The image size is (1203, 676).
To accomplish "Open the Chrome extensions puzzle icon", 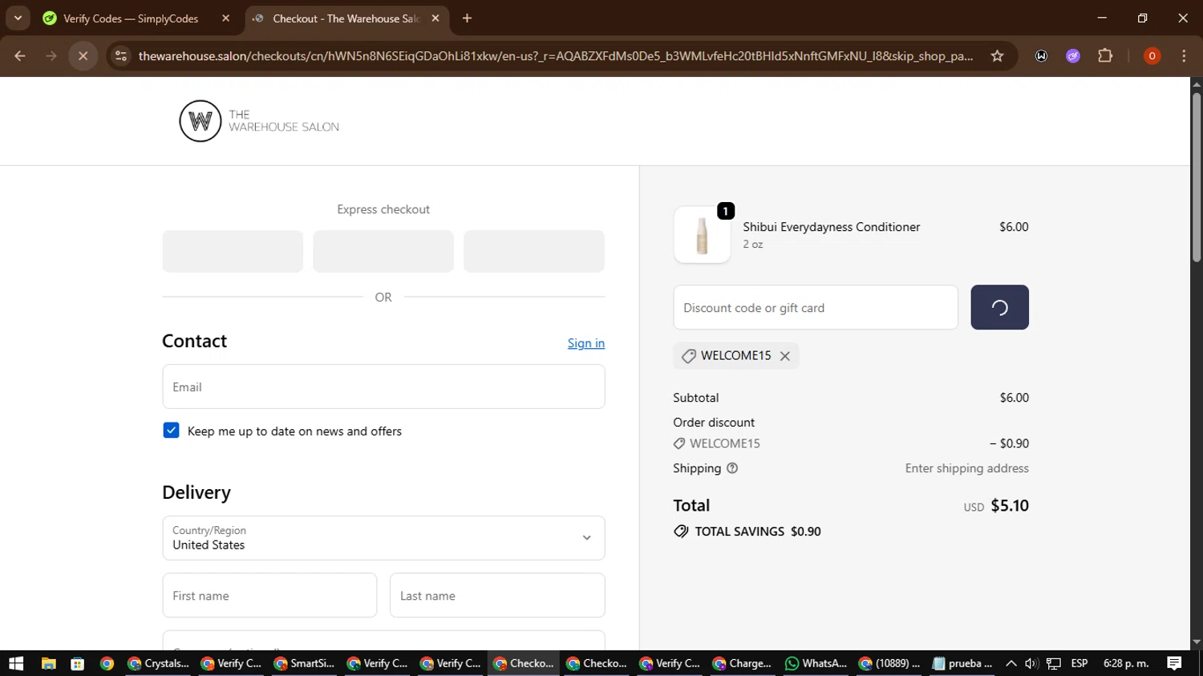I will pyautogui.click(x=1105, y=56).
